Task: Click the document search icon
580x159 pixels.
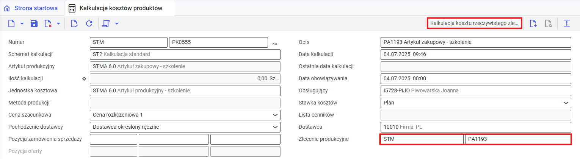Action: [x=548, y=23]
